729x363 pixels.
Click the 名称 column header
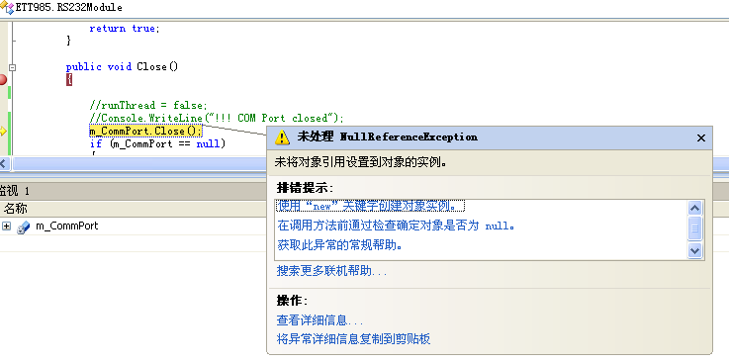[16, 208]
